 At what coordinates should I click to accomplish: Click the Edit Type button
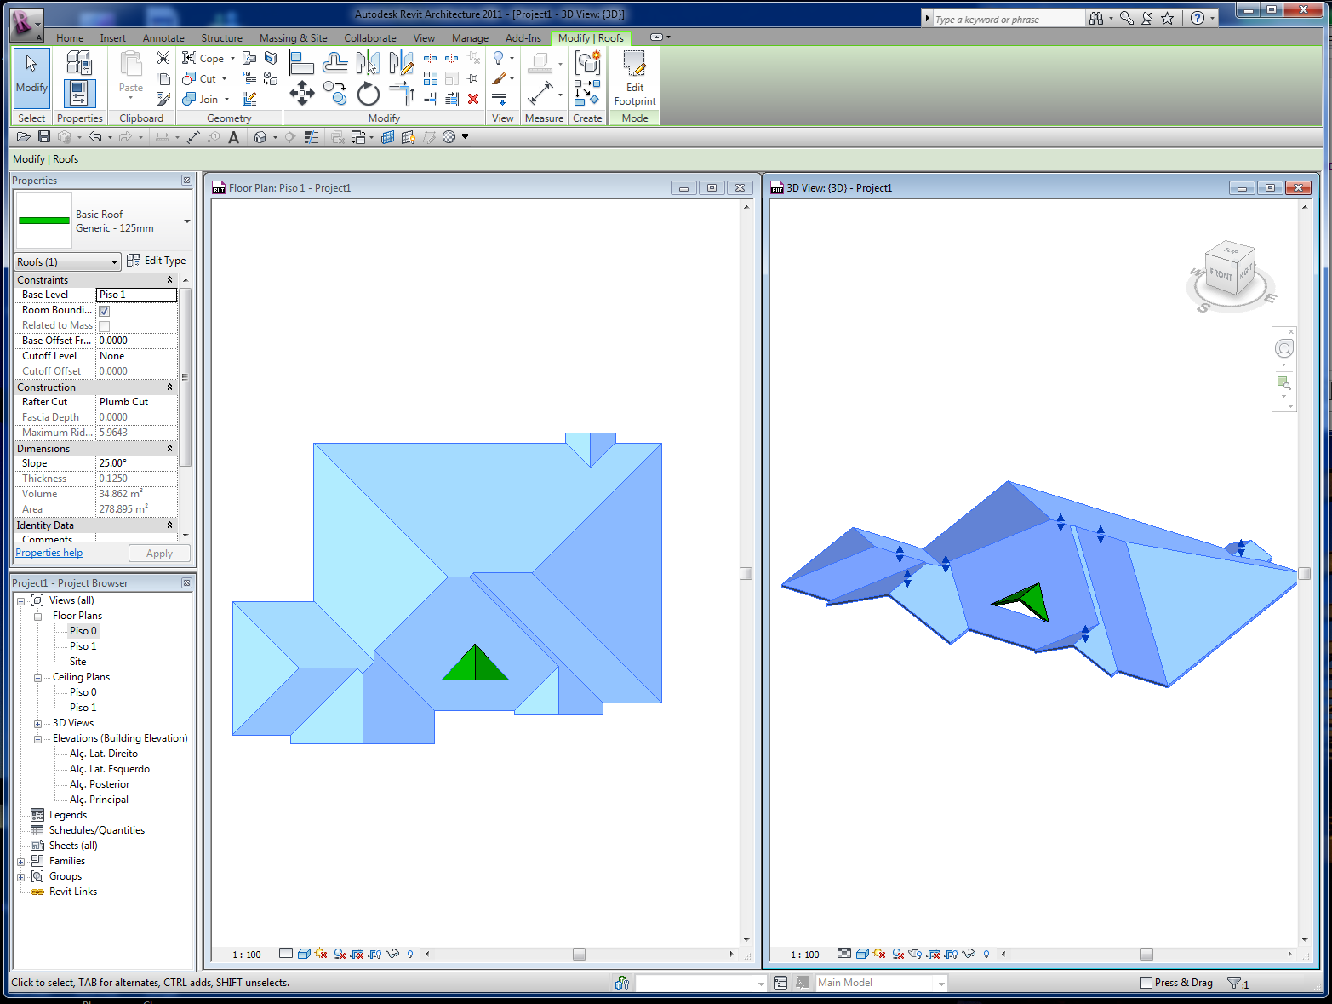click(157, 261)
